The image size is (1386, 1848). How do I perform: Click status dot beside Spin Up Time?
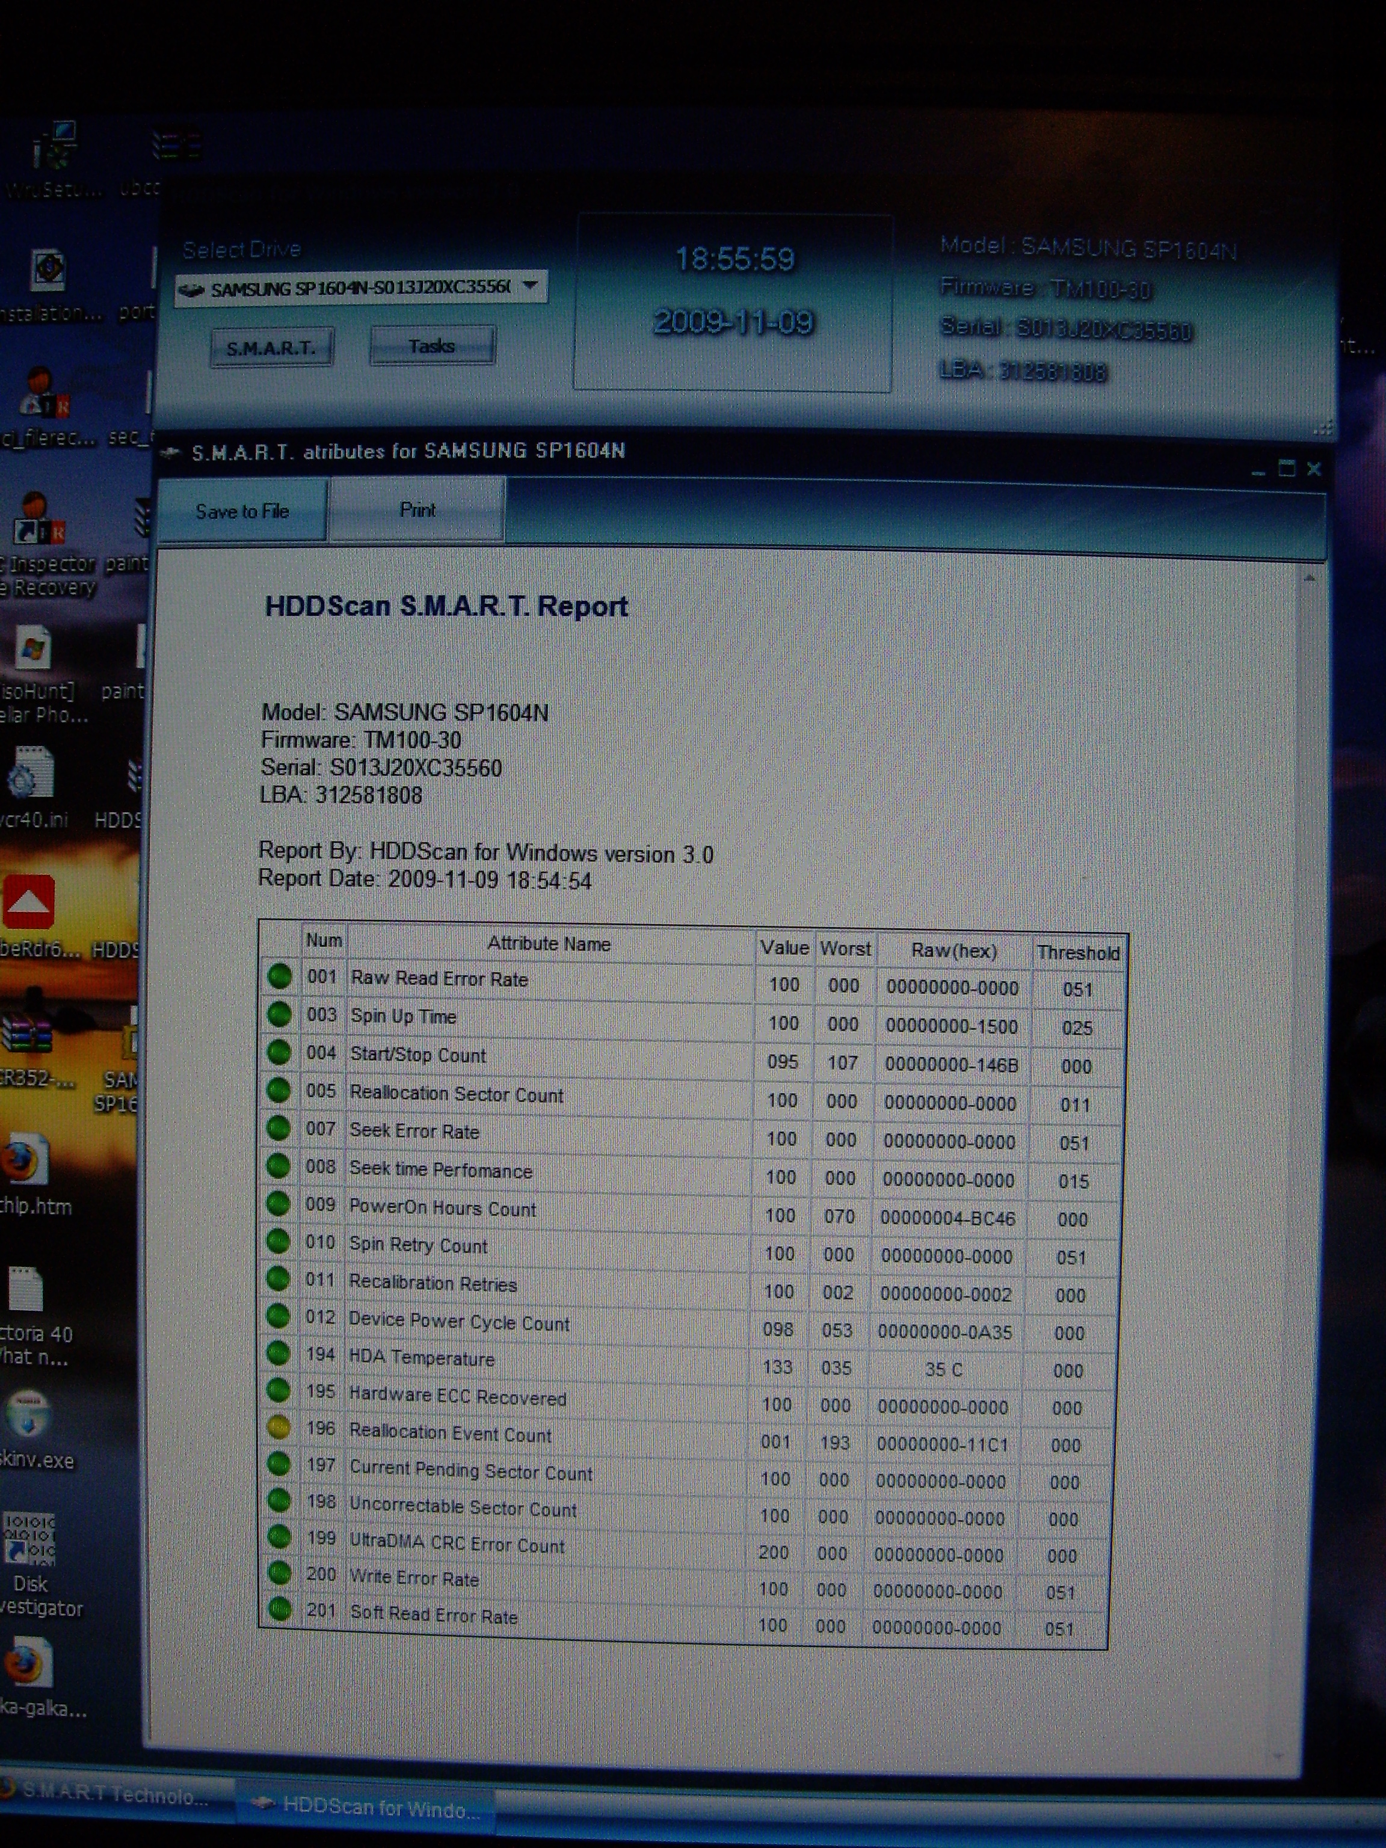coord(280,1014)
